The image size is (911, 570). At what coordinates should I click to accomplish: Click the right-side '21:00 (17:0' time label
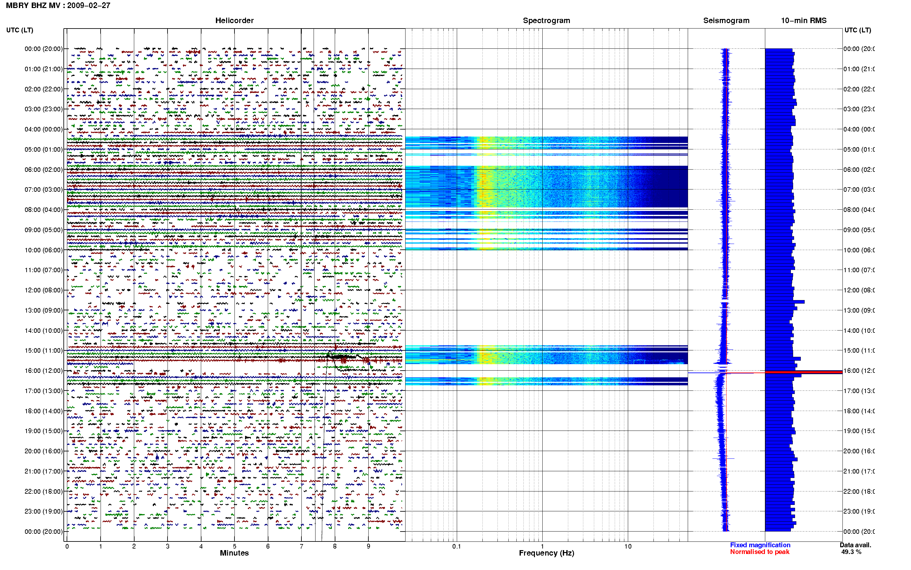[x=859, y=471]
